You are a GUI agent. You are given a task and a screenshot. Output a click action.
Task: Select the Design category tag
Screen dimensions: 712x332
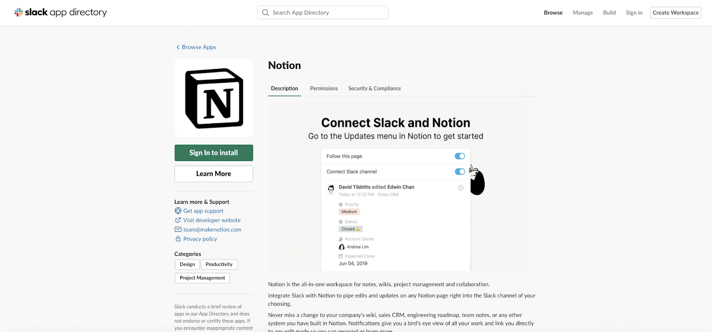point(187,264)
